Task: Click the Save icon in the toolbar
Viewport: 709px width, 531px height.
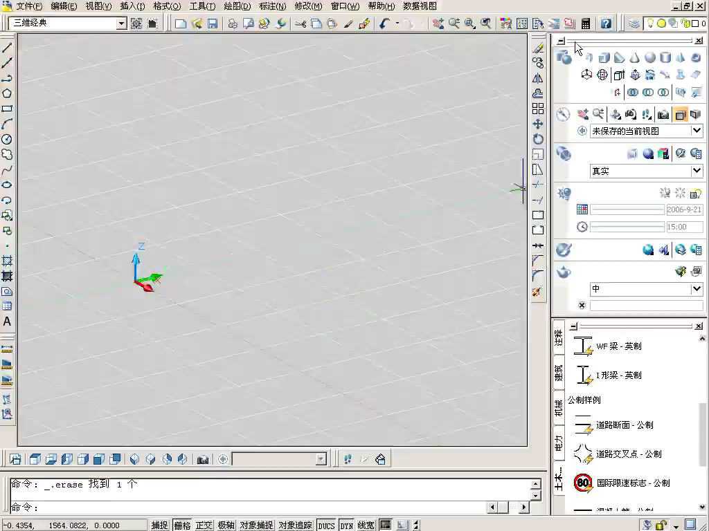Action: pyautogui.click(x=212, y=24)
